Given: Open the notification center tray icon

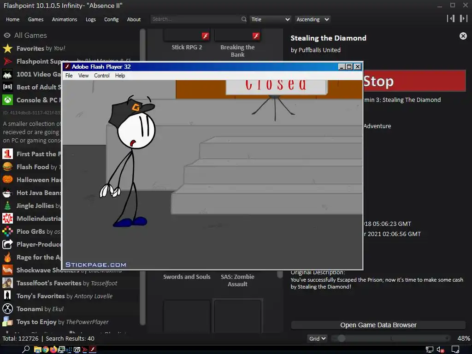Looking at the screenshot, I should tap(455, 350).
